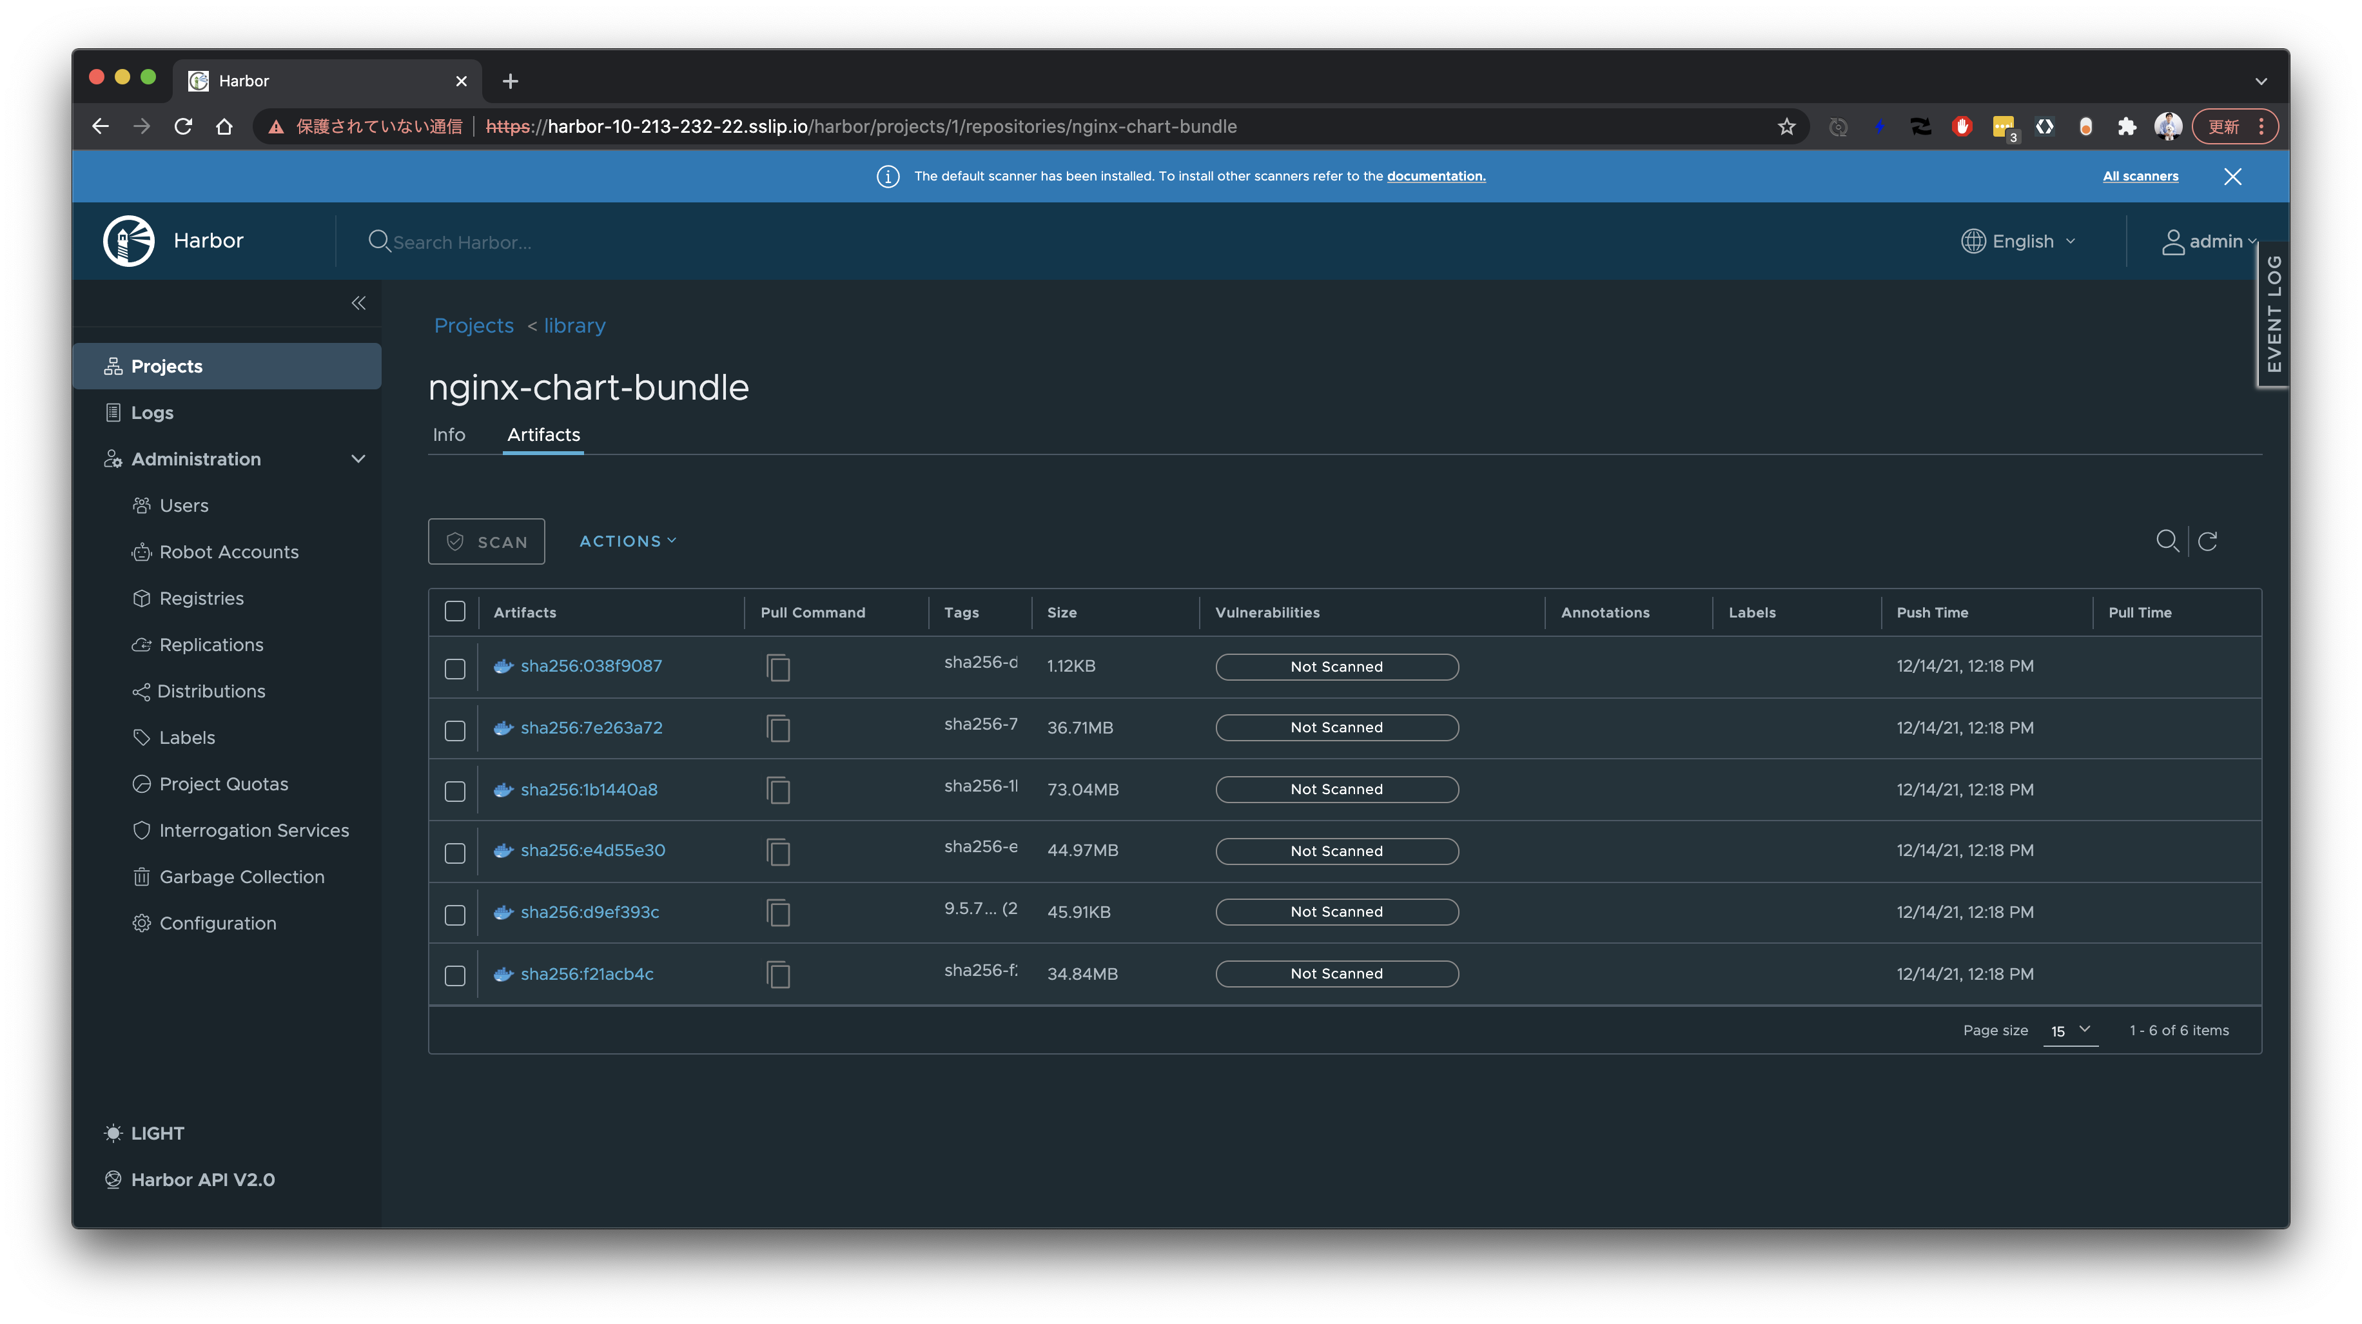Open the English language dropdown

[x=2019, y=241]
